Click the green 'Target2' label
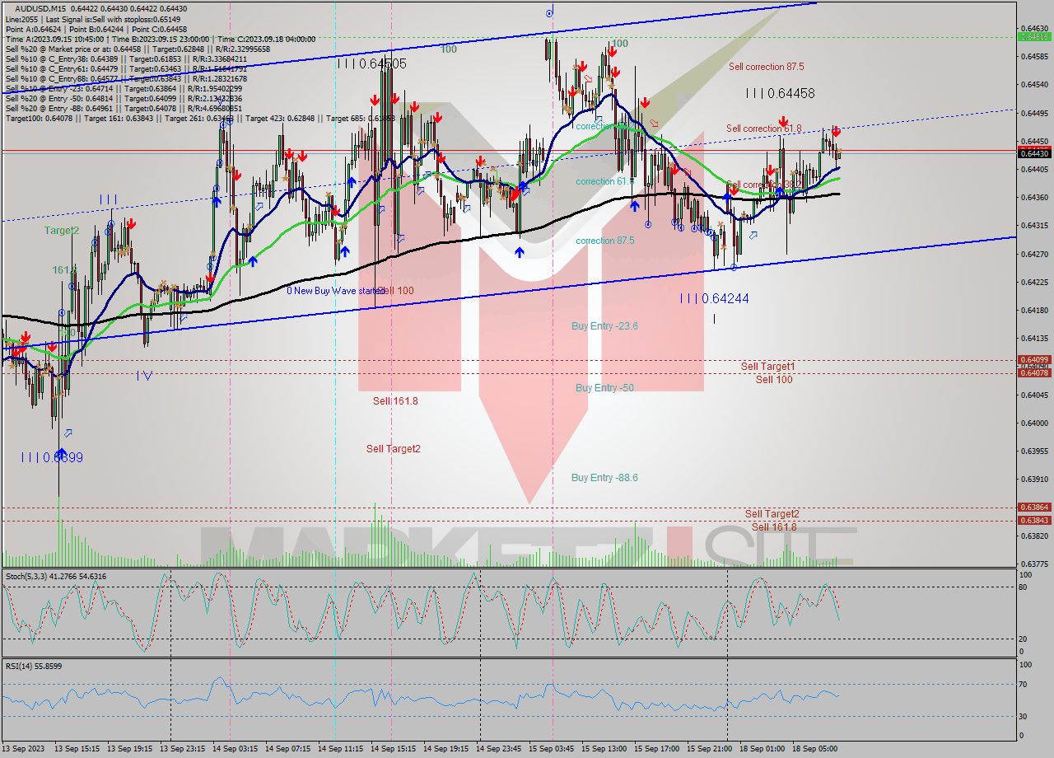 pyautogui.click(x=62, y=231)
